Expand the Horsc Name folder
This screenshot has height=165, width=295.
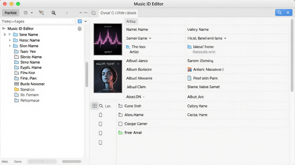pyautogui.click(x=10, y=40)
